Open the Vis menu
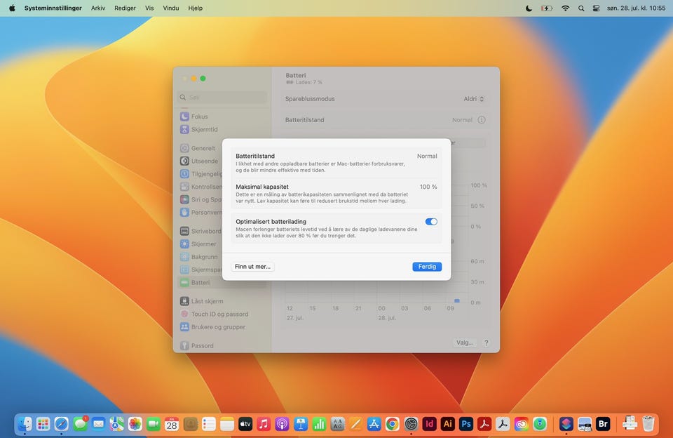 point(149,8)
